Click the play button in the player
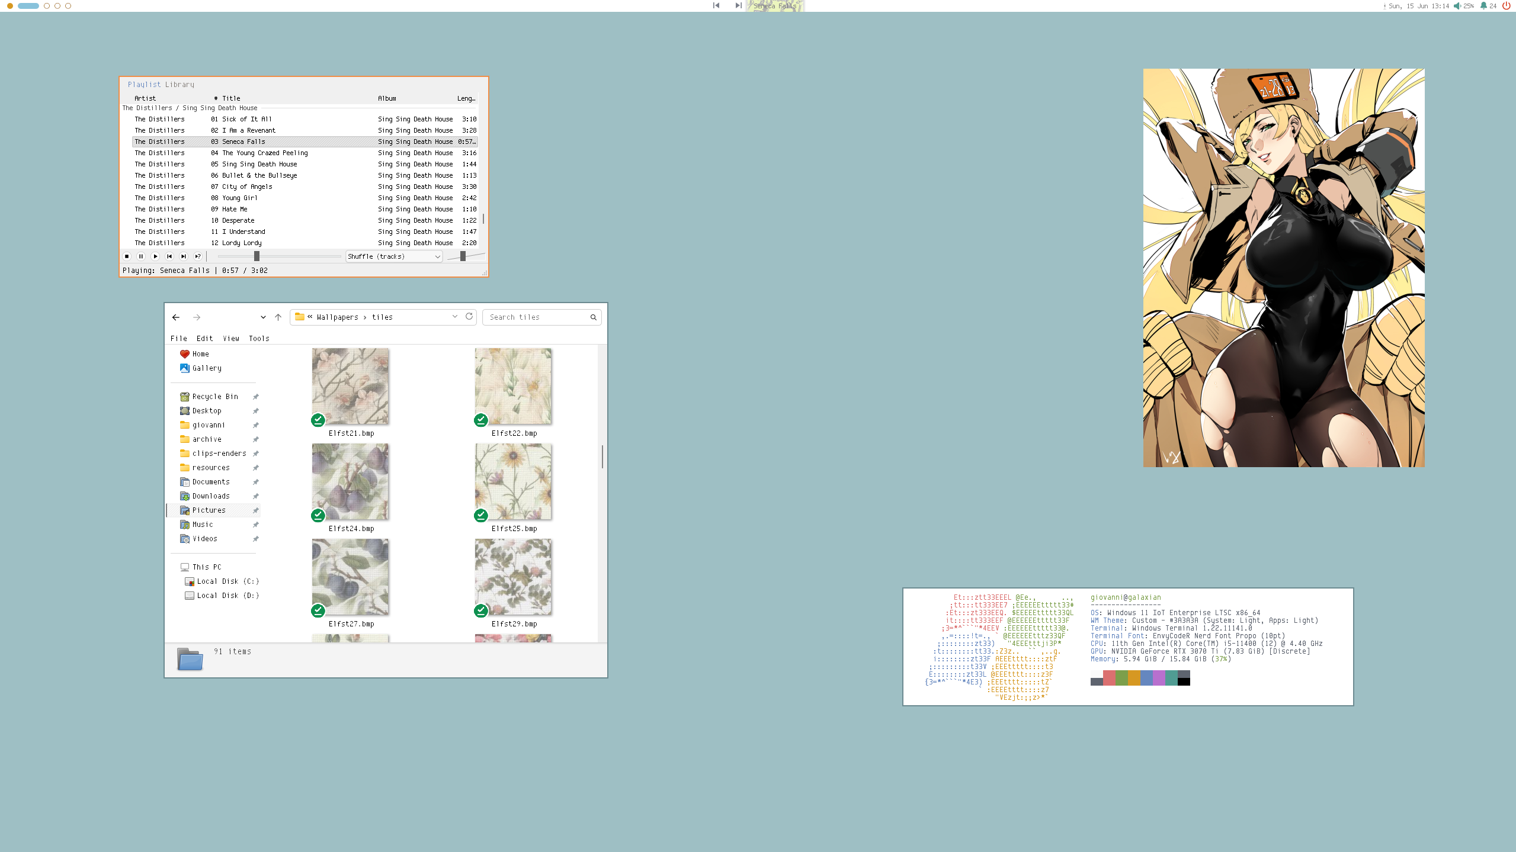Screen dimensions: 1516x852 click(x=155, y=256)
